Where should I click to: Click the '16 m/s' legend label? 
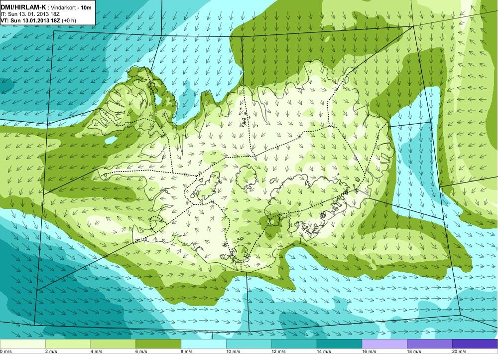point(370,352)
